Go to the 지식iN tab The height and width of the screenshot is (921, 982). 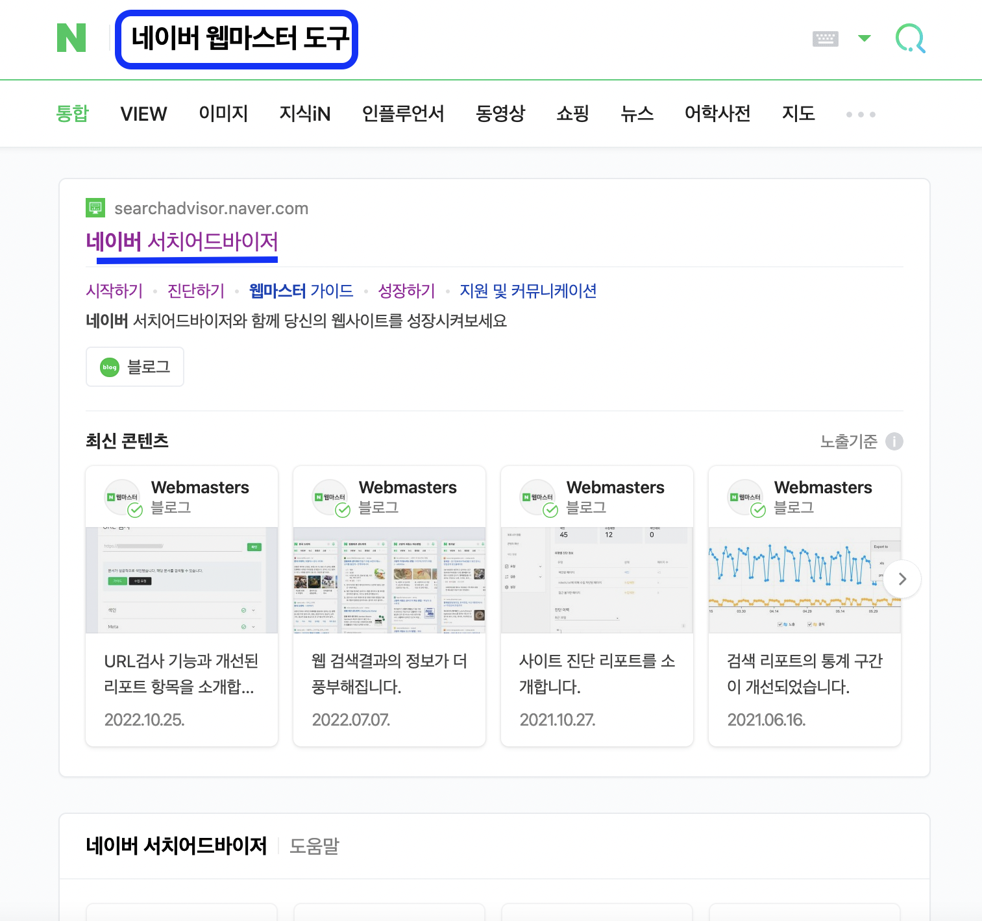pyautogui.click(x=305, y=114)
